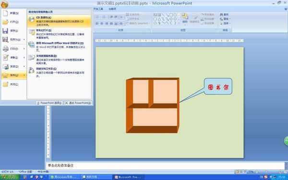Click the 77% zoom level

click(251, 172)
